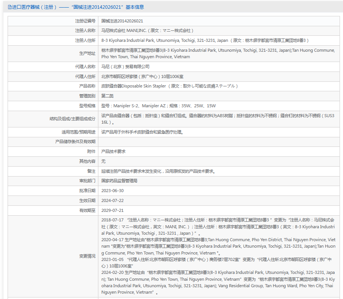
Task: Click the 管理类别 value 第二类
Action: click(107, 96)
